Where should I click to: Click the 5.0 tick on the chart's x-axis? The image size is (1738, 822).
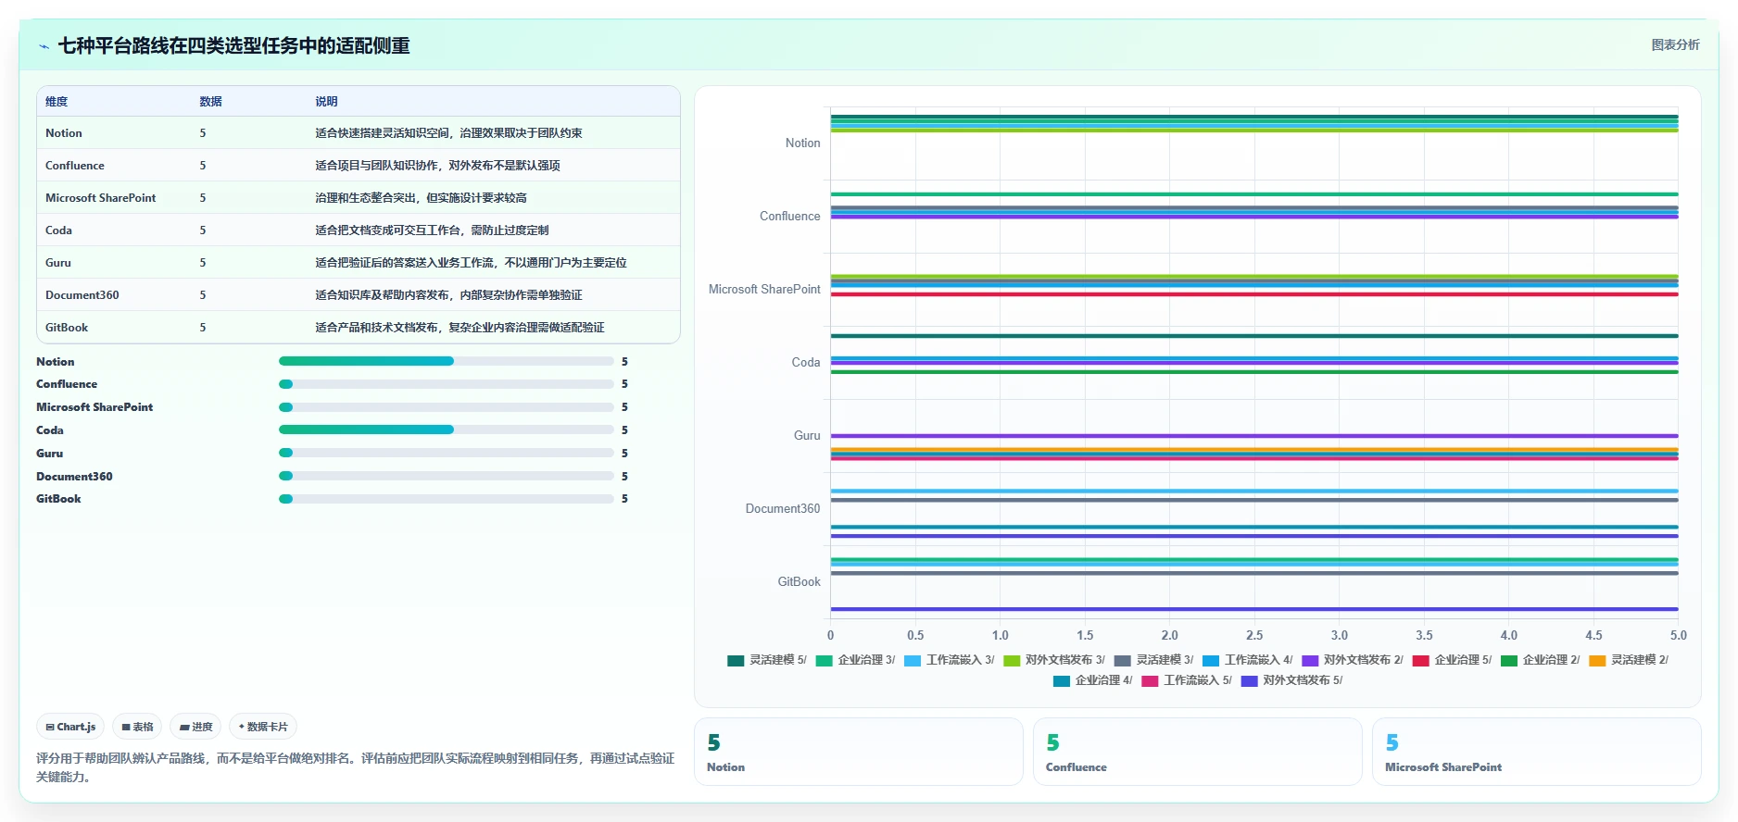click(x=1678, y=635)
